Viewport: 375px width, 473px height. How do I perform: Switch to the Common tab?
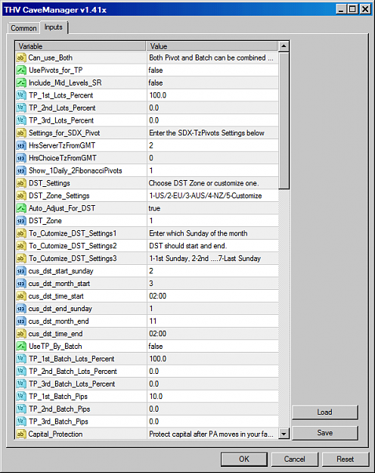pos(23,28)
